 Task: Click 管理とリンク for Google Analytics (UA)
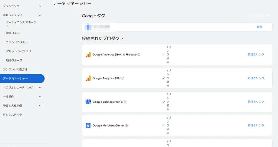click(x=256, y=78)
